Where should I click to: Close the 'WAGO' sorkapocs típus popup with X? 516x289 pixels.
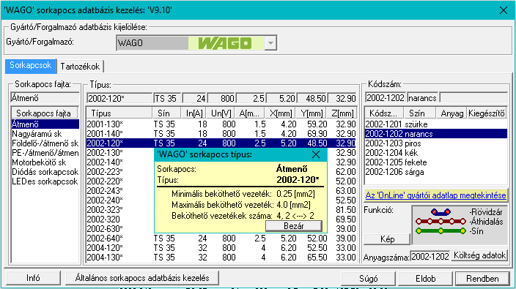tap(316, 154)
